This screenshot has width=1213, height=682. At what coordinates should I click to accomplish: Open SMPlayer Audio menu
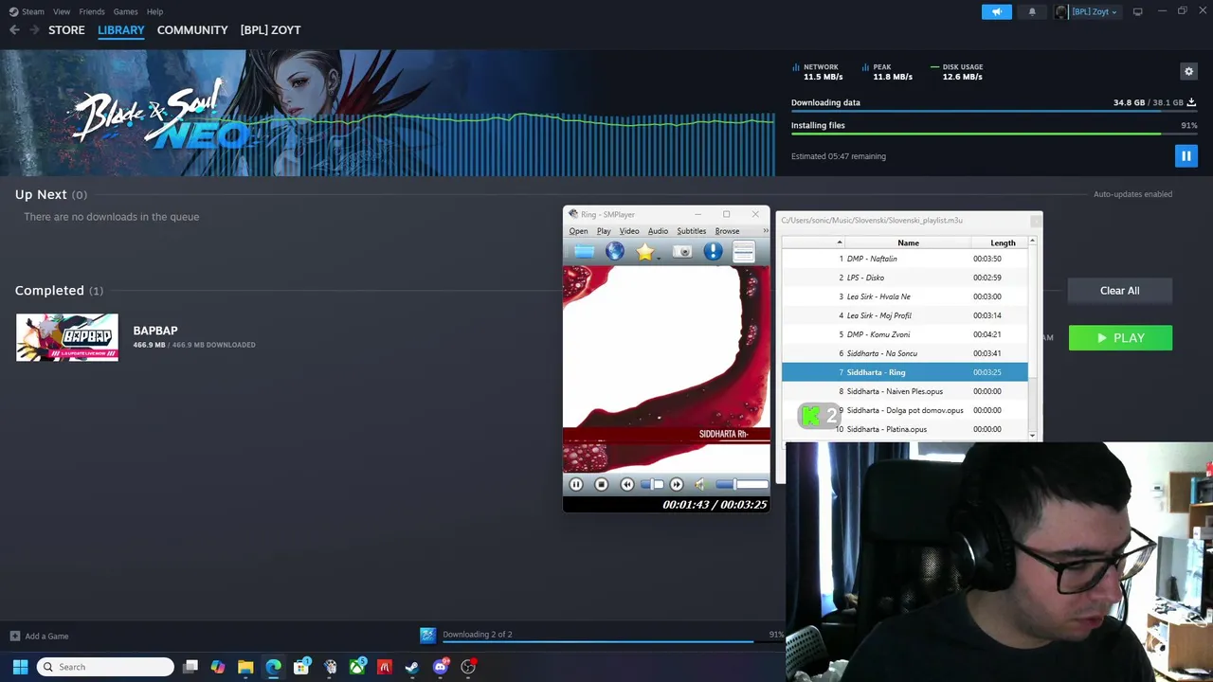tap(658, 231)
